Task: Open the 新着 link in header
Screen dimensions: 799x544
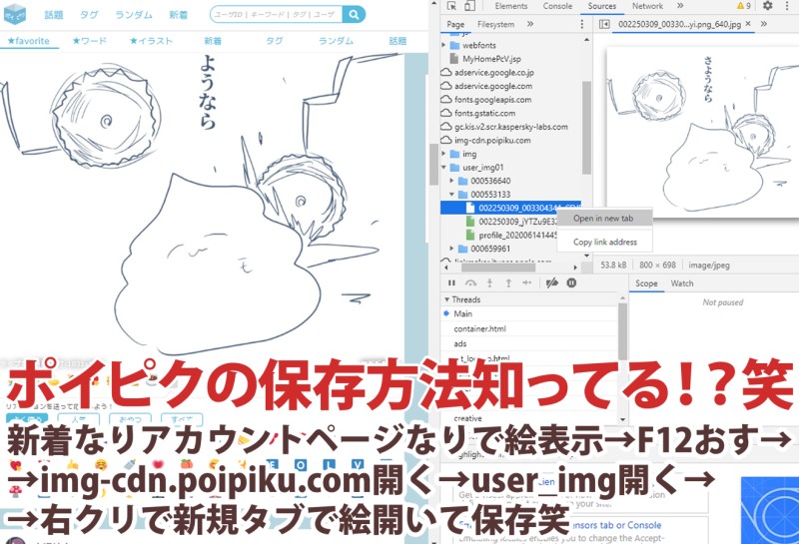Action: (179, 15)
